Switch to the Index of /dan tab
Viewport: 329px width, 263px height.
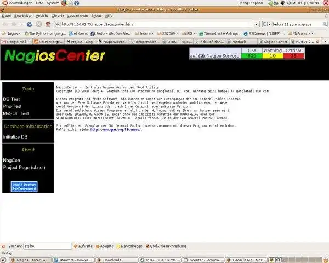click(209, 42)
